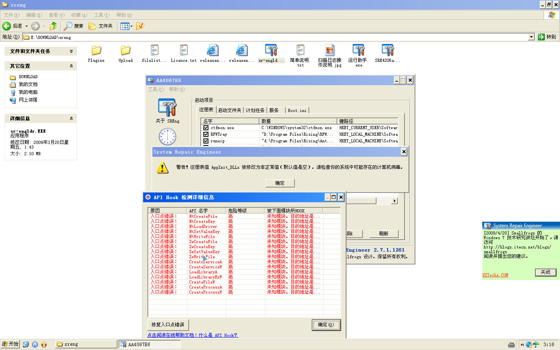Go up one folder level in Explorer

click(x=53, y=26)
